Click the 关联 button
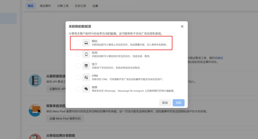258x139 pixels. (x=178, y=103)
